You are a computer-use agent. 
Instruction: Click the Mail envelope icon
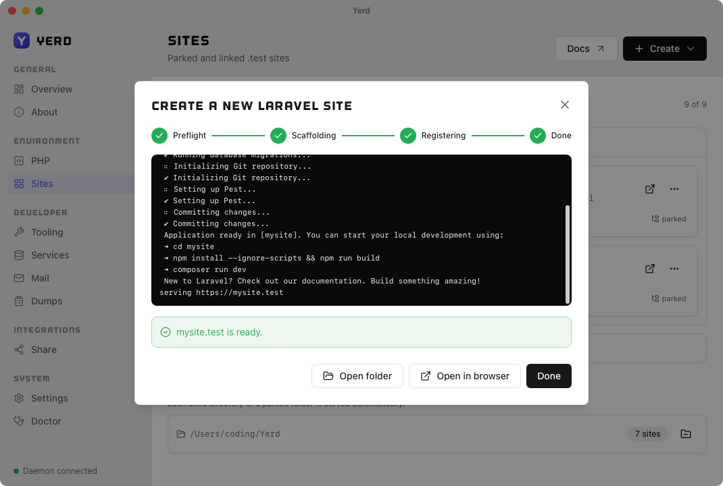pos(19,278)
